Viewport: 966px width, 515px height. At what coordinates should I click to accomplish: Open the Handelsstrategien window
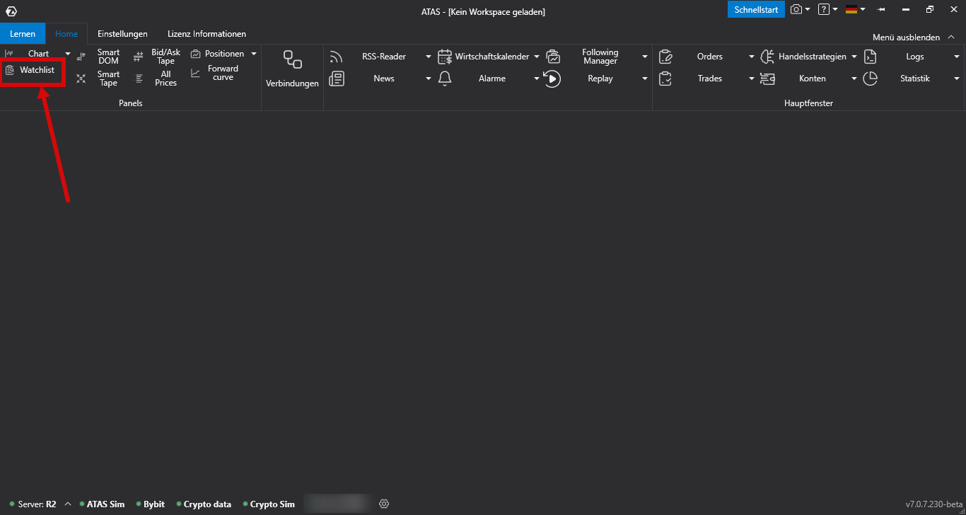[x=803, y=57]
